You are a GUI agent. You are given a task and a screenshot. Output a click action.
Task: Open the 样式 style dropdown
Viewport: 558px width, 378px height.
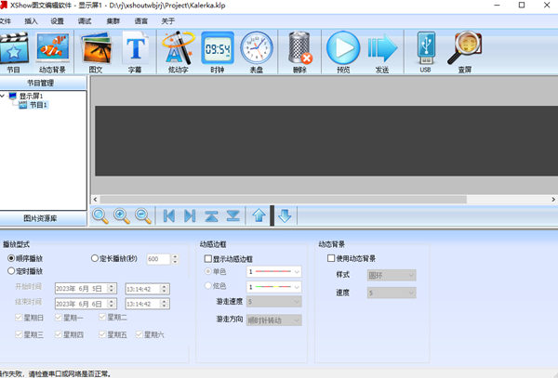pos(392,275)
